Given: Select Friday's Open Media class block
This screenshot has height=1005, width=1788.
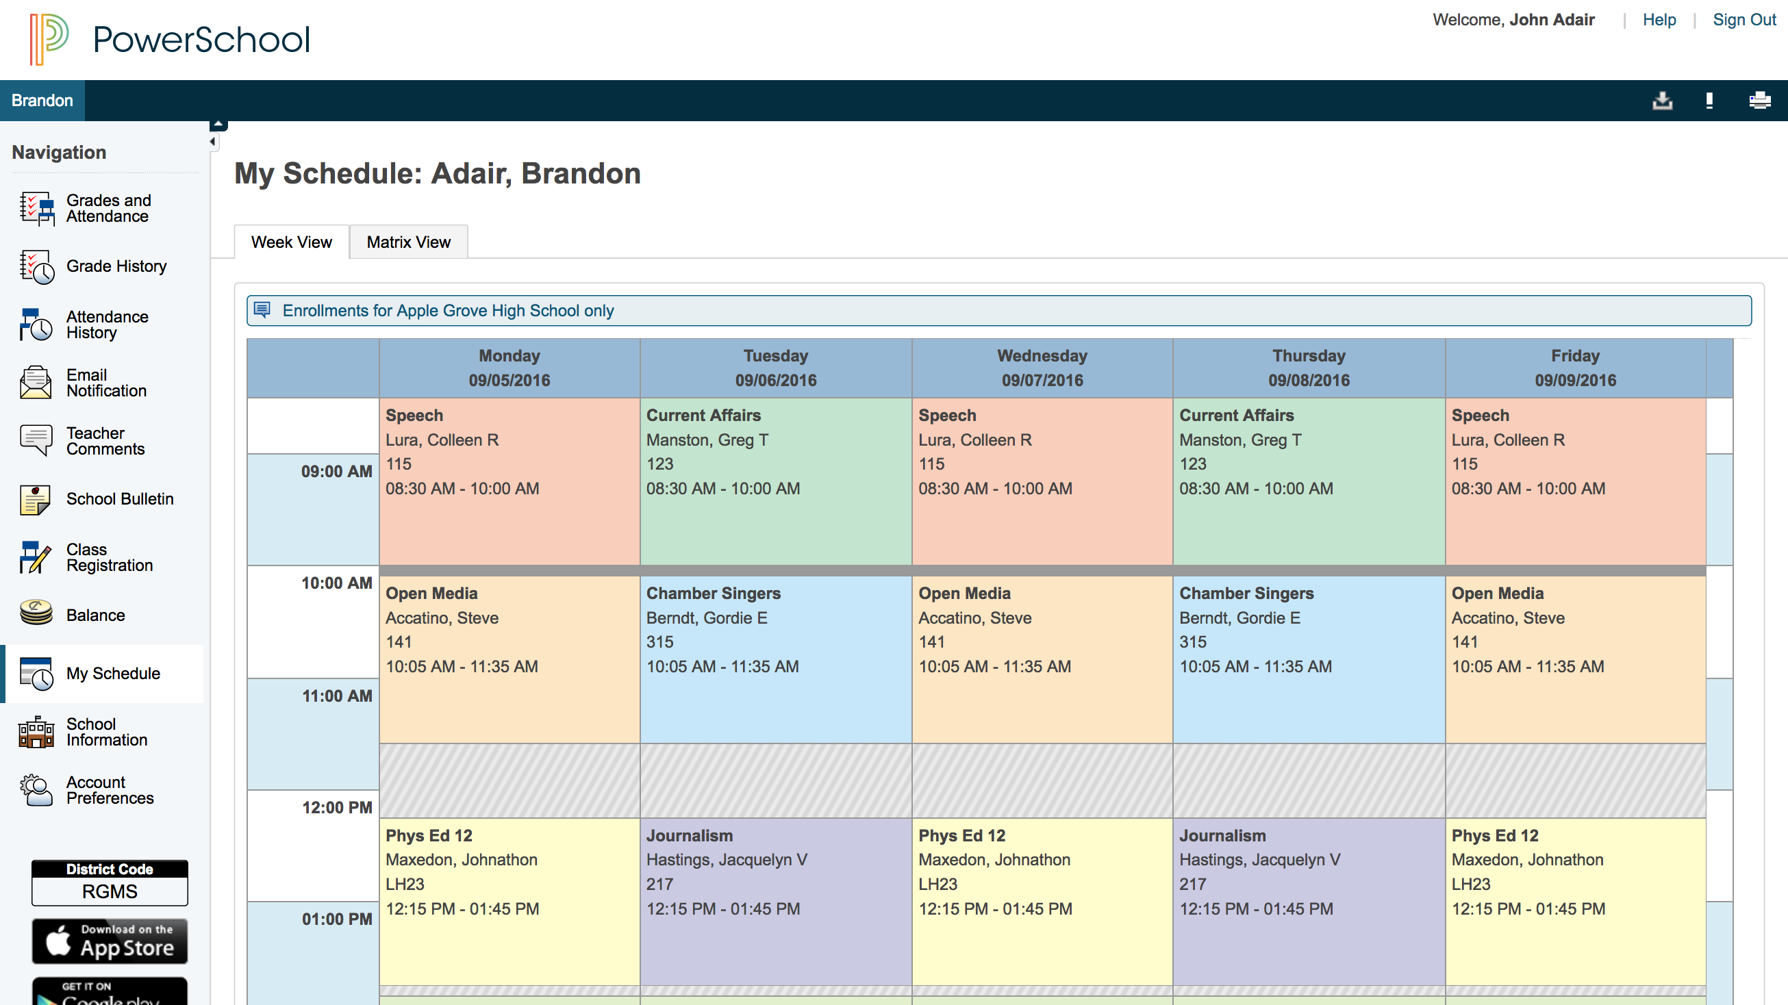Looking at the screenshot, I should [x=1576, y=659].
